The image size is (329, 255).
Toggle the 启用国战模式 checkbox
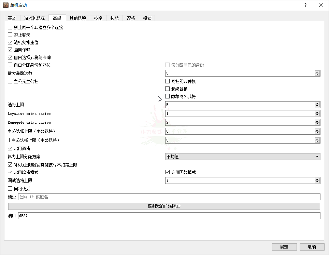pyautogui.click(x=168, y=172)
